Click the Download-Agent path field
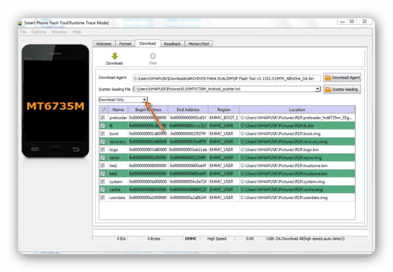The height and width of the screenshot is (272, 393). pyautogui.click(x=226, y=79)
